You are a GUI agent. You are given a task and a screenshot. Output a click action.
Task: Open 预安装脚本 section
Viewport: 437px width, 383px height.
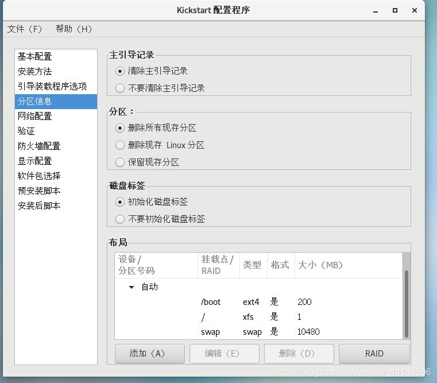(x=56, y=191)
